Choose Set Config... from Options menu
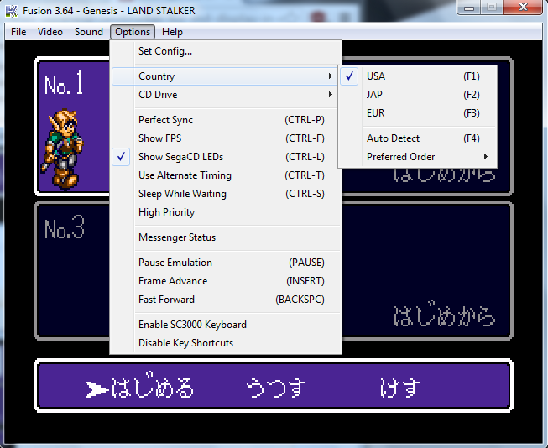 pyautogui.click(x=226, y=51)
